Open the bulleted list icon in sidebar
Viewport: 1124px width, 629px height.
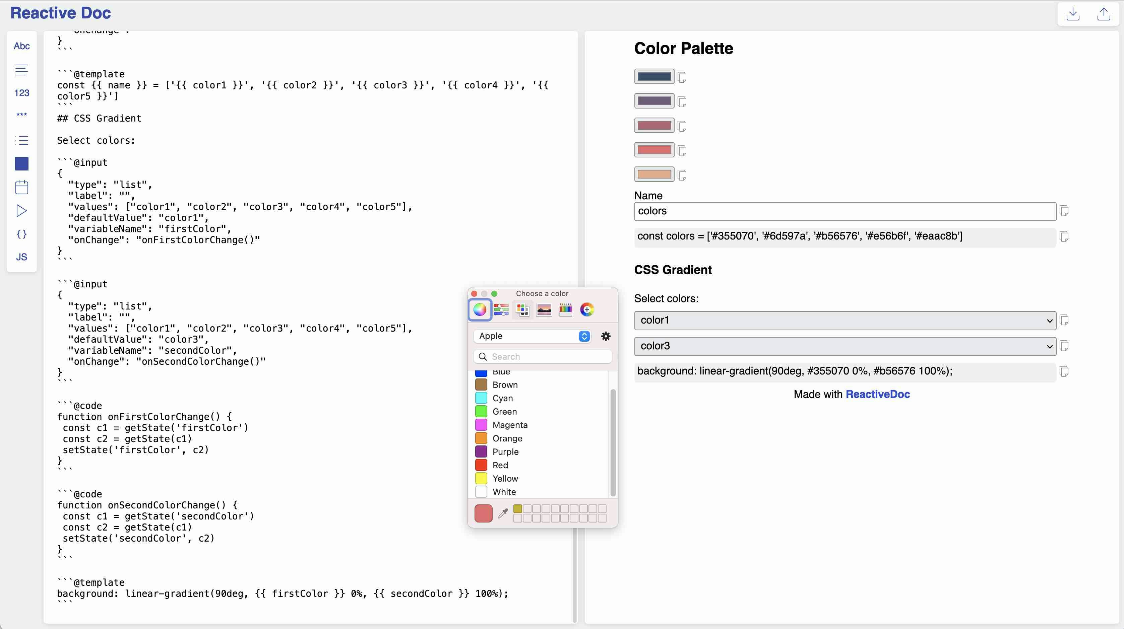pos(21,140)
